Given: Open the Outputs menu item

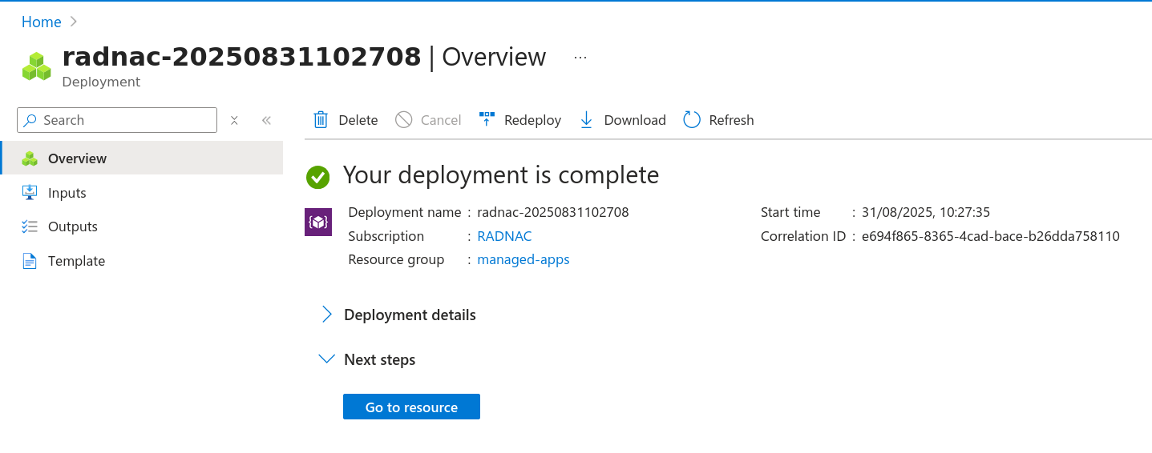Looking at the screenshot, I should 72,226.
